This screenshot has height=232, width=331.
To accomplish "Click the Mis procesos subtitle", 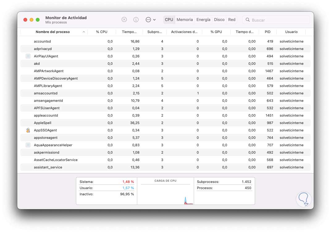I will coord(56,22).
